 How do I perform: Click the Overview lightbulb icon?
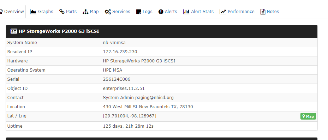(x=1, y=12)
